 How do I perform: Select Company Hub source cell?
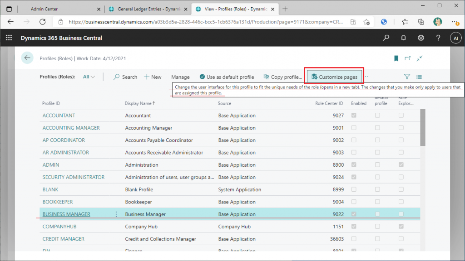coord(234,227)
